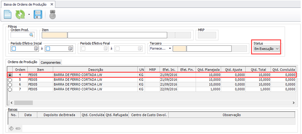Viewport: 302px width, 134px height.
Task: Open the Status dropdown showing Em Execução
Action: [267, 49]
